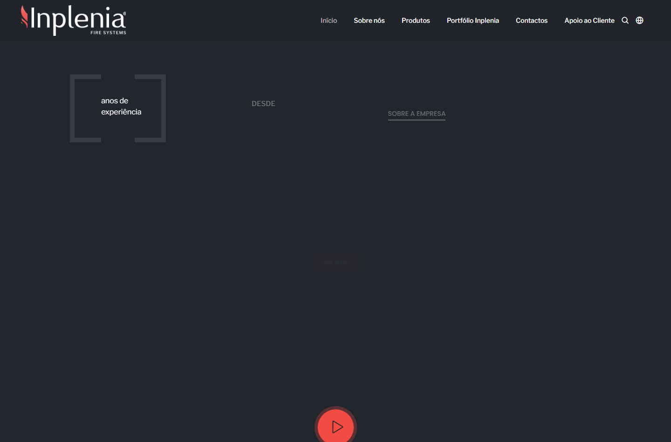This screenshot has height=442, width=671.
Task: Click the Inplenia Fire Systems logo
Action: coord(73,20)
